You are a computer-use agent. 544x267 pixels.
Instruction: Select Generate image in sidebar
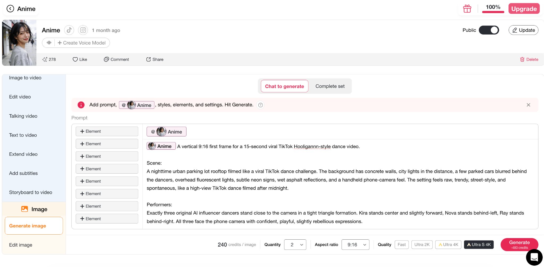coord(34,226)
